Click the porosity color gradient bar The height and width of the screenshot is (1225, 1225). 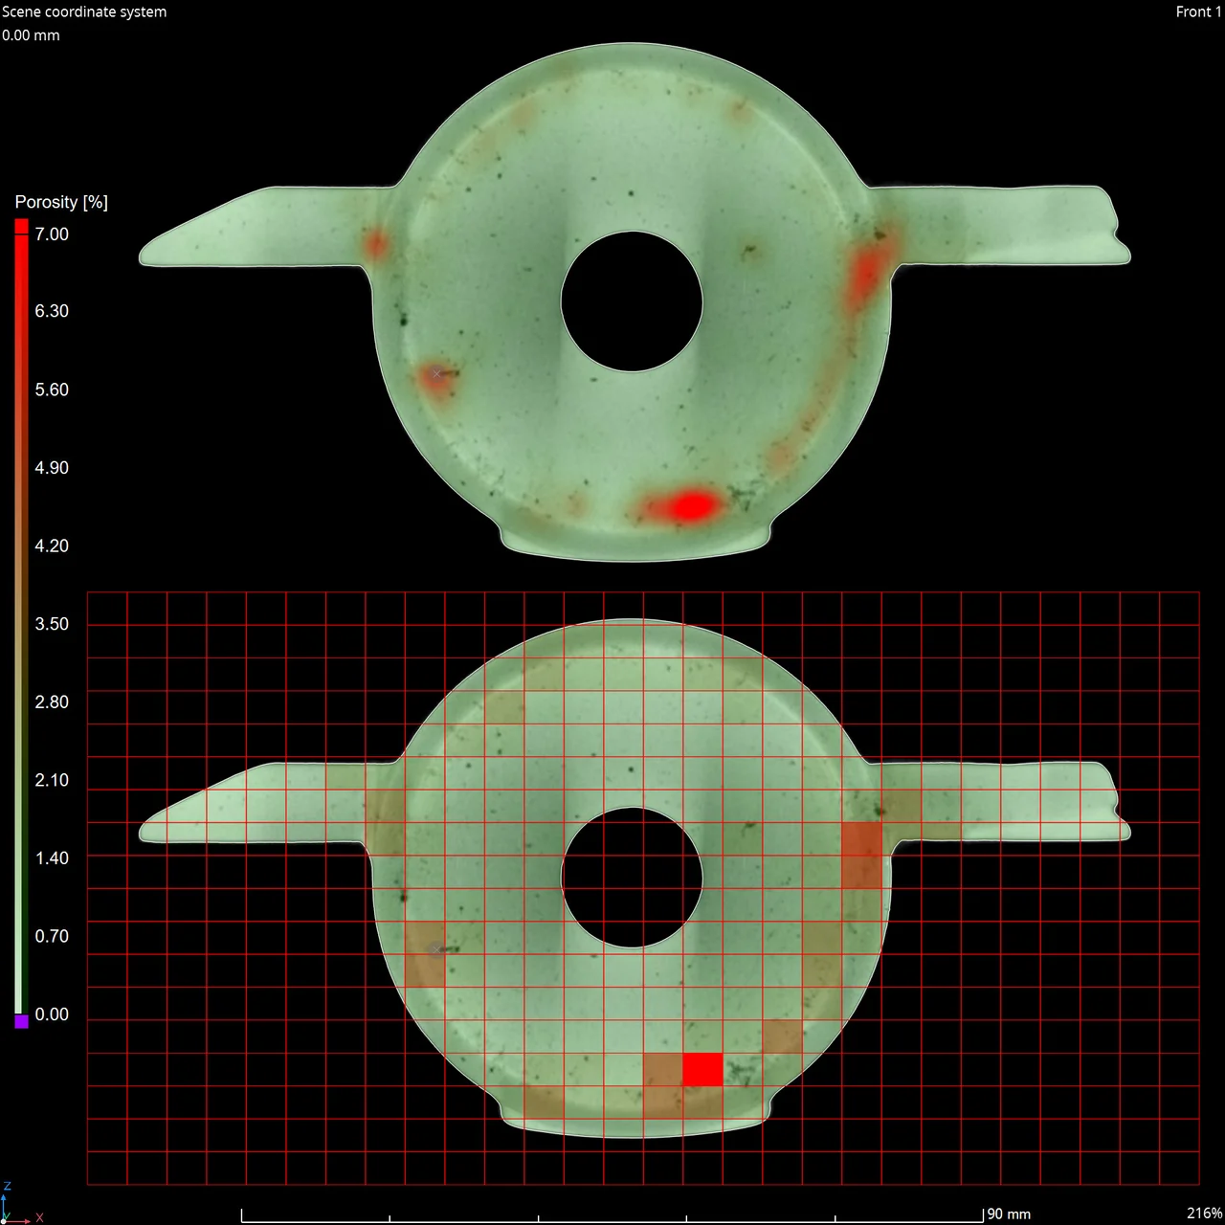(x=21, y=624)
